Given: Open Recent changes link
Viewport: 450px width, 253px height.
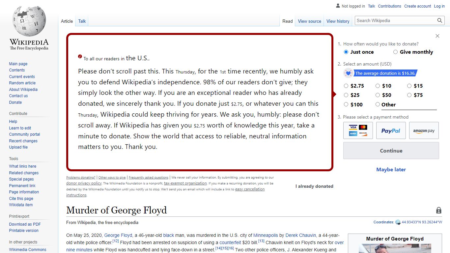Looking at the screenshot, I should (23, 141).
